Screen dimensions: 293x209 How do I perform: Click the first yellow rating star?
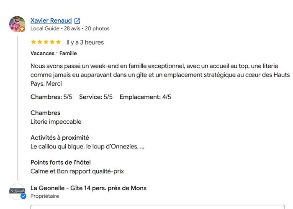pyautogui.click(x=33, y=42)
